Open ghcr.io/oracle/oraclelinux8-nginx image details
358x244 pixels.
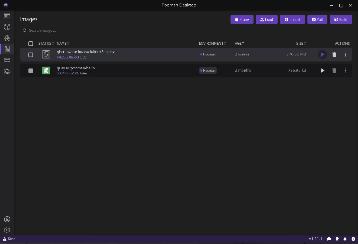(86, 52)
